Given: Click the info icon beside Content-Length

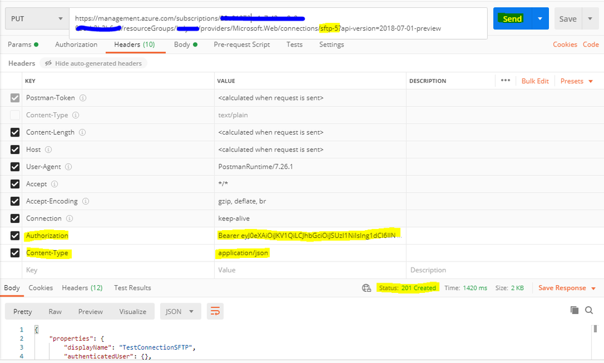Looking at the screenshot, I should (x=82, y=132).
